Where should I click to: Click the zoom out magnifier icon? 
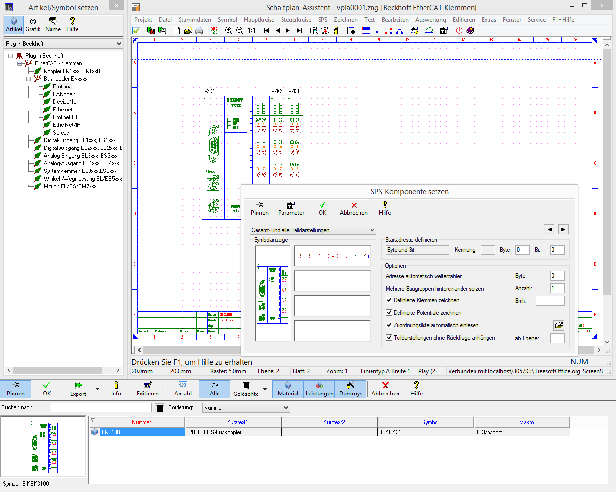[x=240, y=31]
